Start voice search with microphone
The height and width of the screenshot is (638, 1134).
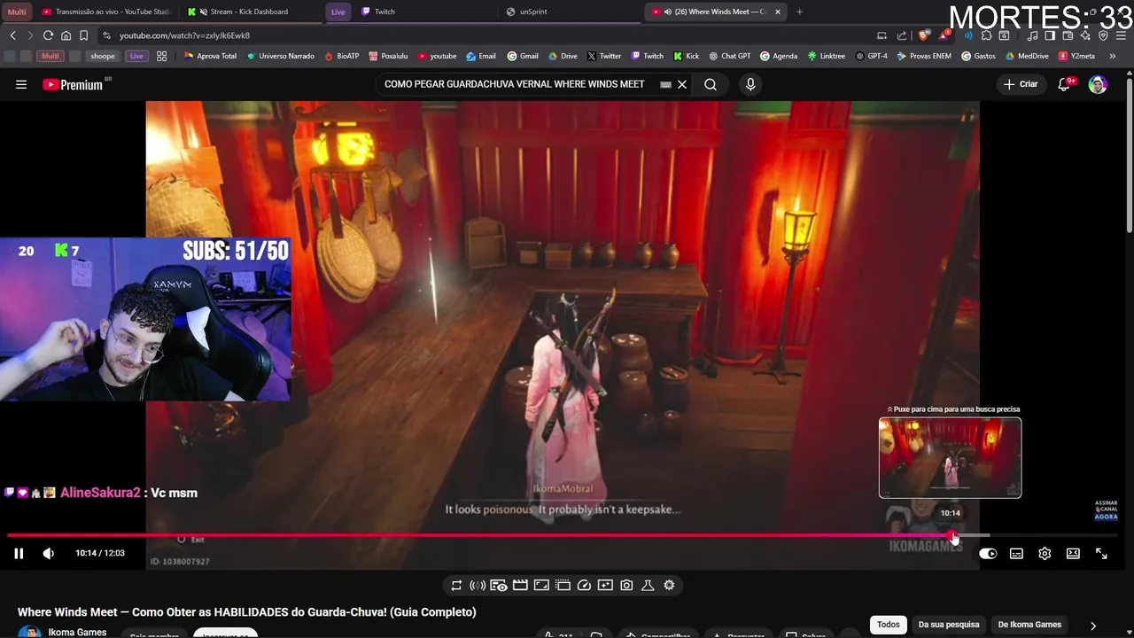750,84
